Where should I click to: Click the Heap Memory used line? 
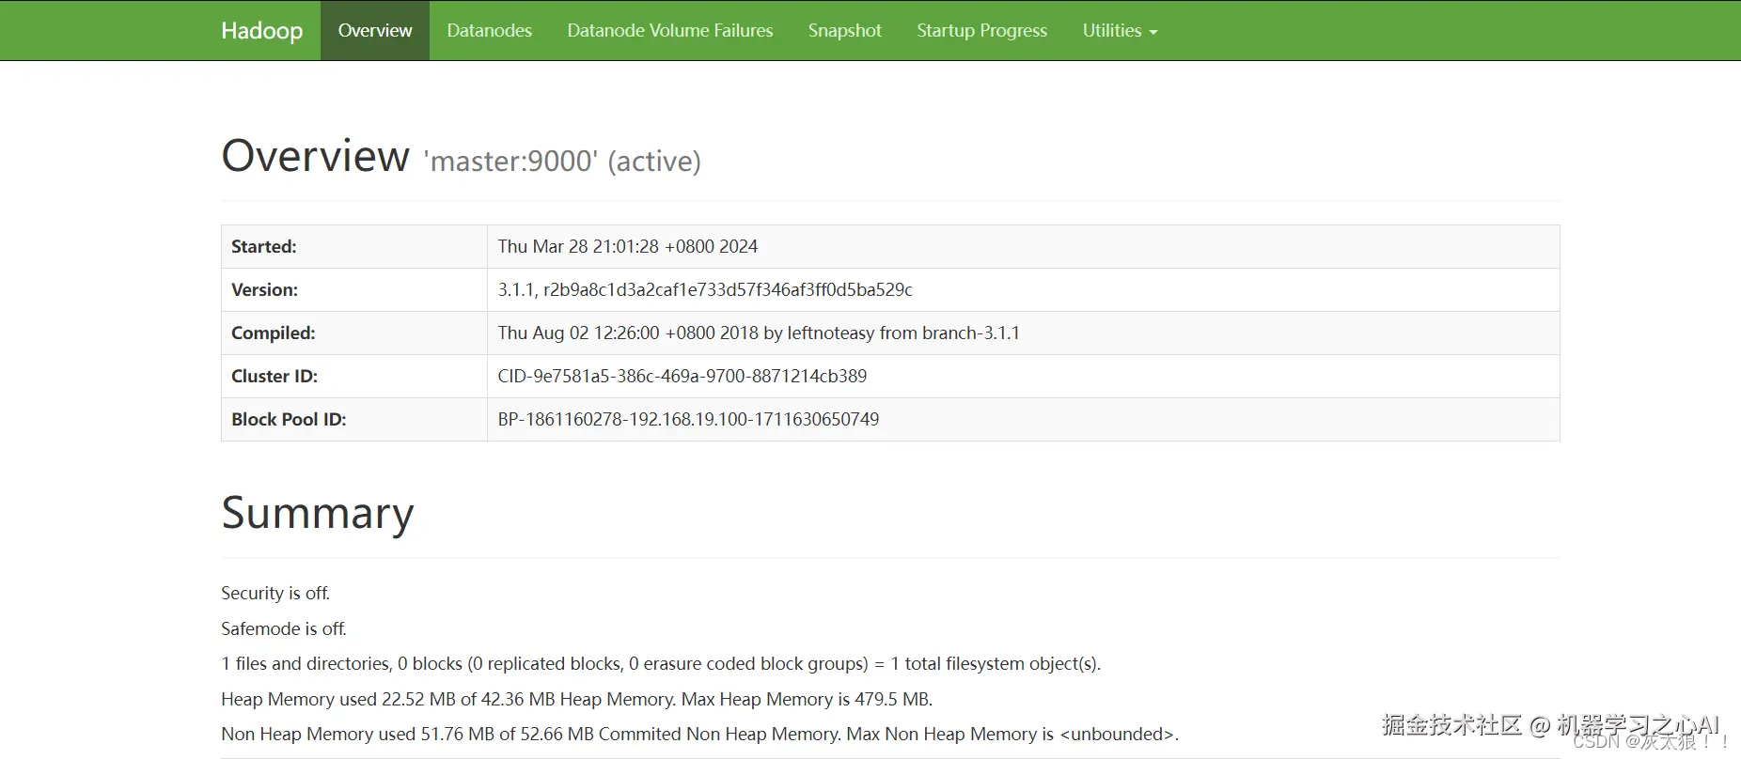pyautogui.click(x=576, y=699)
